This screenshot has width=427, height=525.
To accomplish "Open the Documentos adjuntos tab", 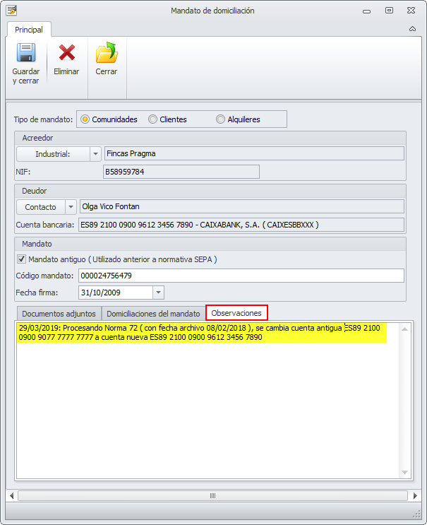I will coord(59,314).
